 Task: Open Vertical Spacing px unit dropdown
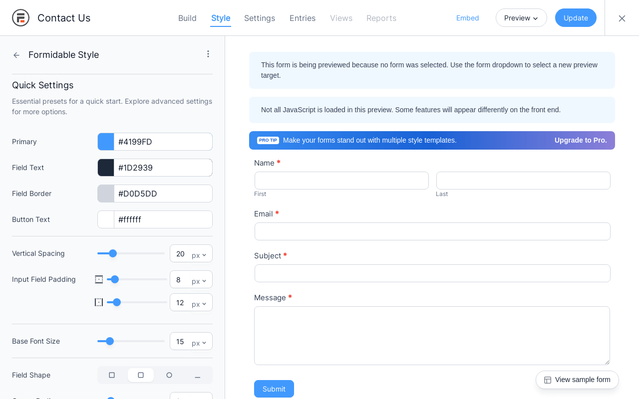click(199, 255)
